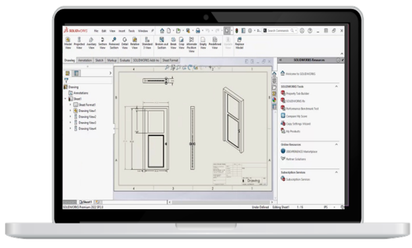
Task: Select the Removed Section tool
Action: pyautogui.click(x=114, y=43)
